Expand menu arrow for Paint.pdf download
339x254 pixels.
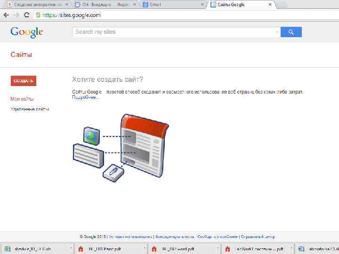point(145,248)
